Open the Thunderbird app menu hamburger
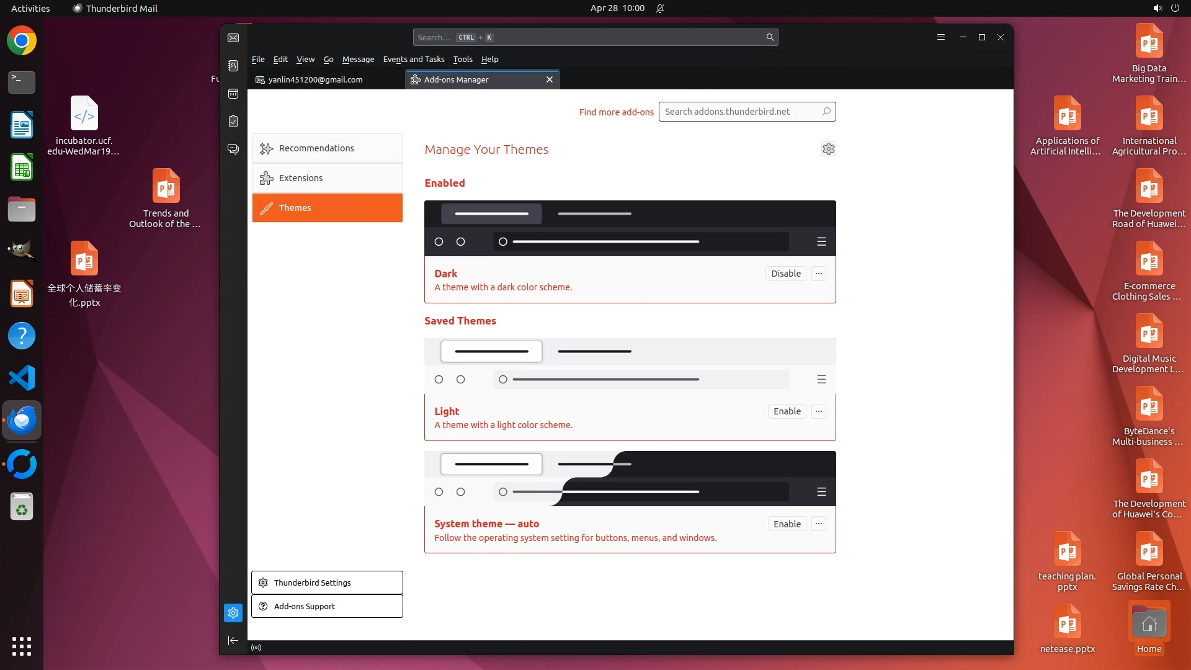 [940, 37]
